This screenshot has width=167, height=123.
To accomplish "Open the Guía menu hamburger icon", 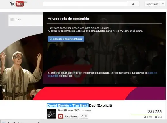I will point(12,20).
